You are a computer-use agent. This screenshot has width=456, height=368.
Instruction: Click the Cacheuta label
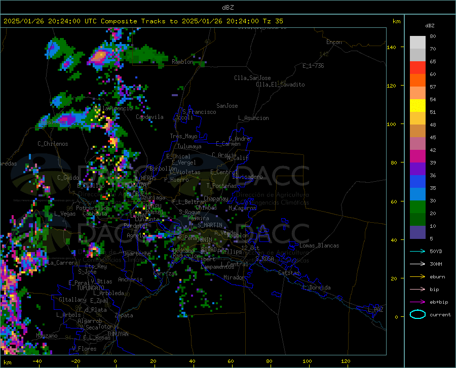95,214
